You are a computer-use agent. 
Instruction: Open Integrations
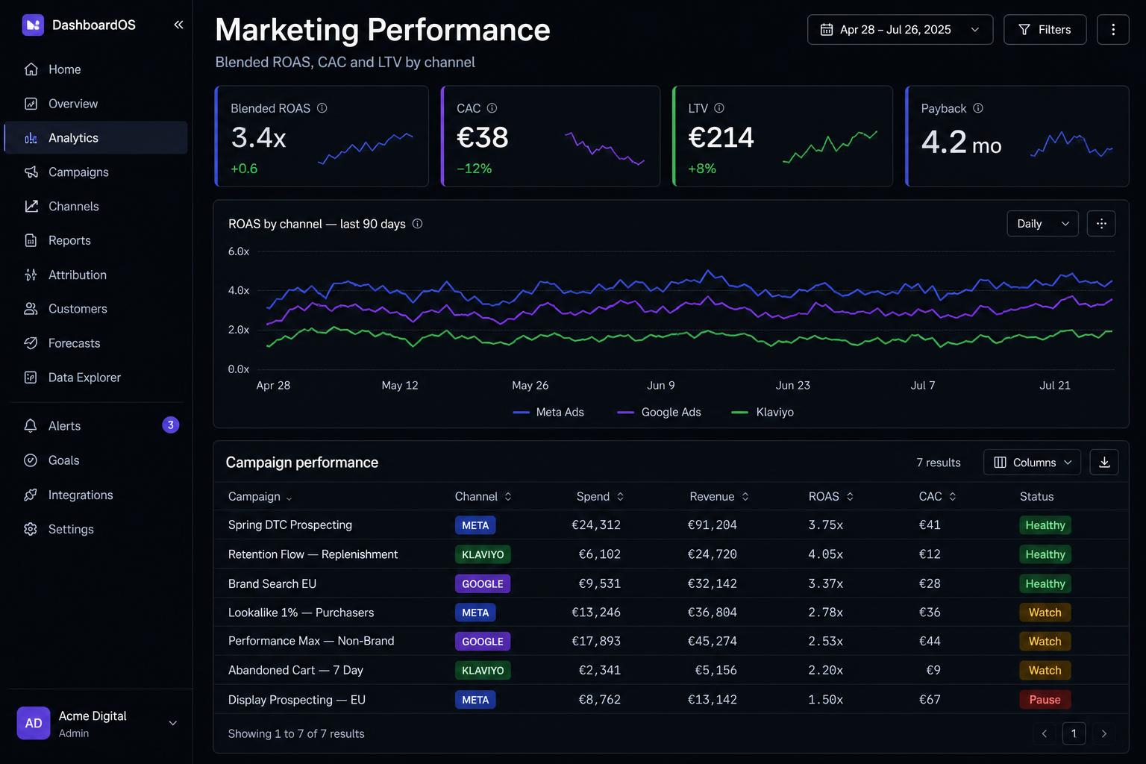(96, 495)
